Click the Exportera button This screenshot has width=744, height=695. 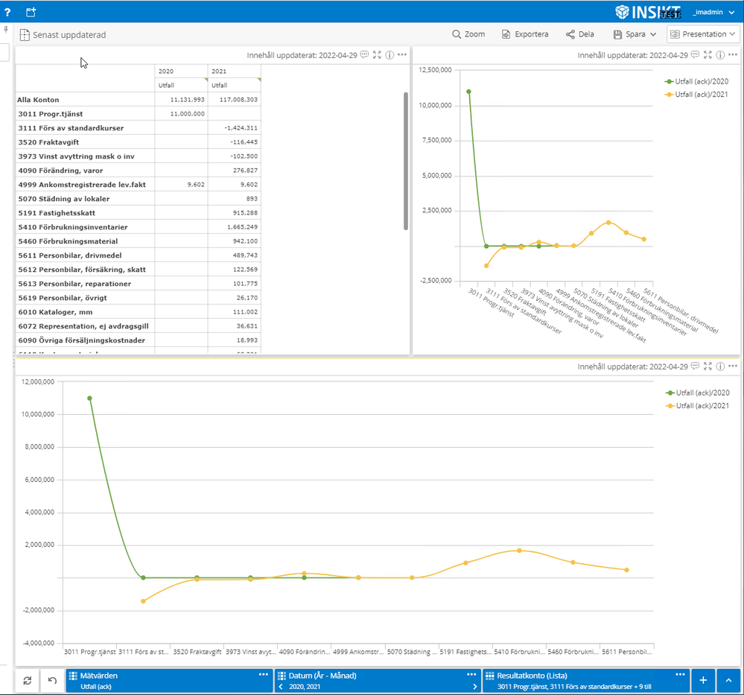[x=525, y=34]
